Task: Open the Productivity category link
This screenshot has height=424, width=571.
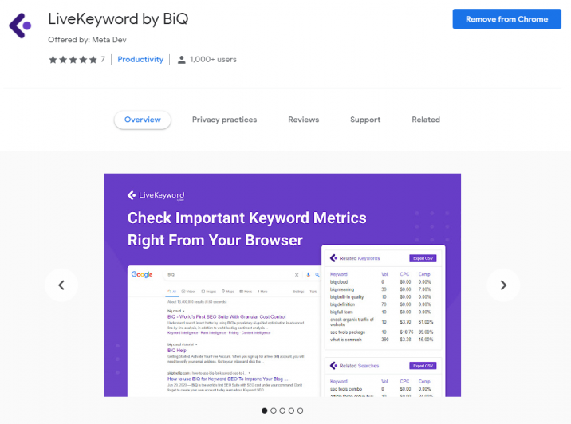Action: pyautogui.click(x=140, y=59)
